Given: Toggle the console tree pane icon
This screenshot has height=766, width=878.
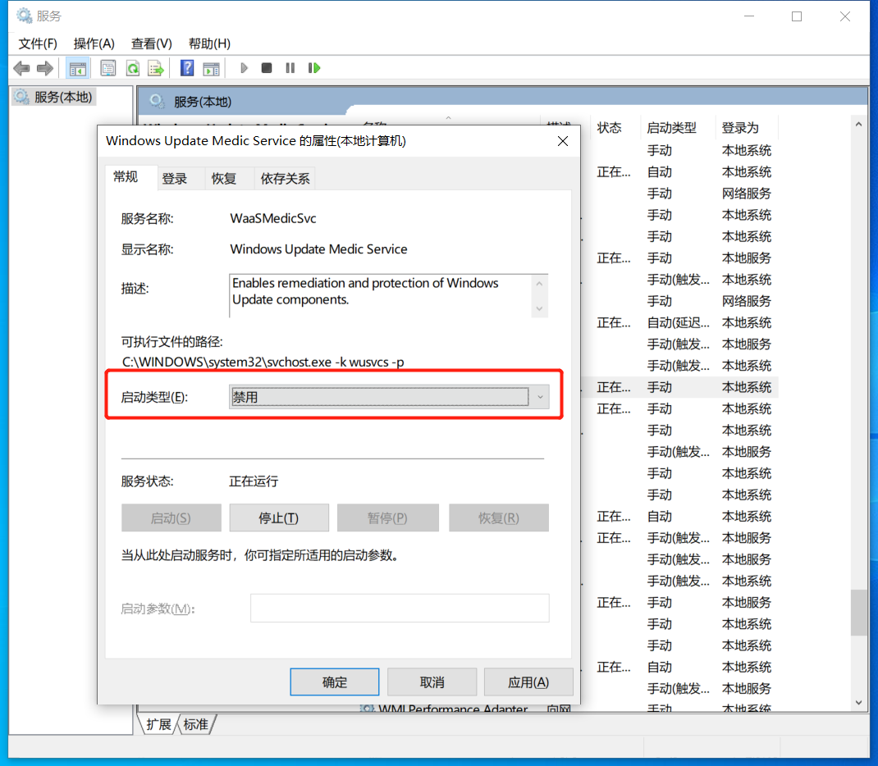Looking at the screenshot, I should [78, 68].
